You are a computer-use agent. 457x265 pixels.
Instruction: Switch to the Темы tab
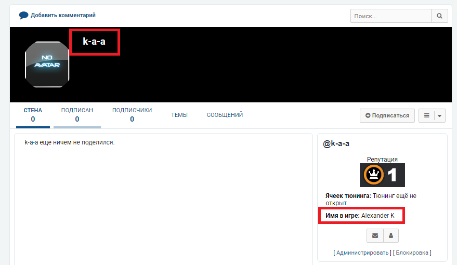click(179, 115)
